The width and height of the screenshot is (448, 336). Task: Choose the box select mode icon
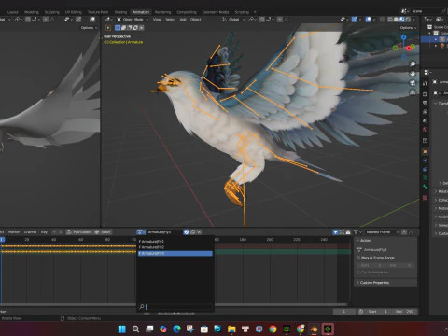click(118, 28)
